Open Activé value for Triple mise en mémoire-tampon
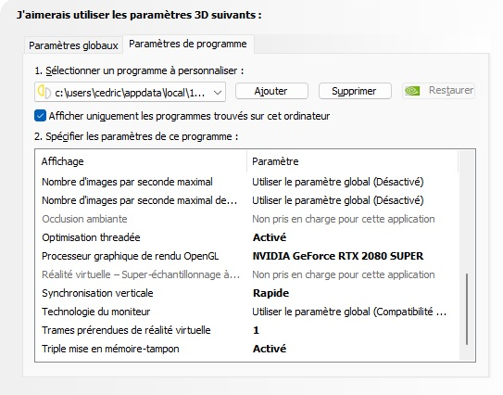This screenshot has height=395, width=503. click(270, 349)
